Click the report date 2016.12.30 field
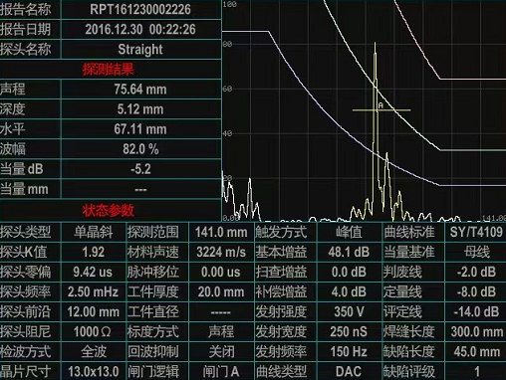This screenshot has height=380, width=506. click(x=140, y=30)
